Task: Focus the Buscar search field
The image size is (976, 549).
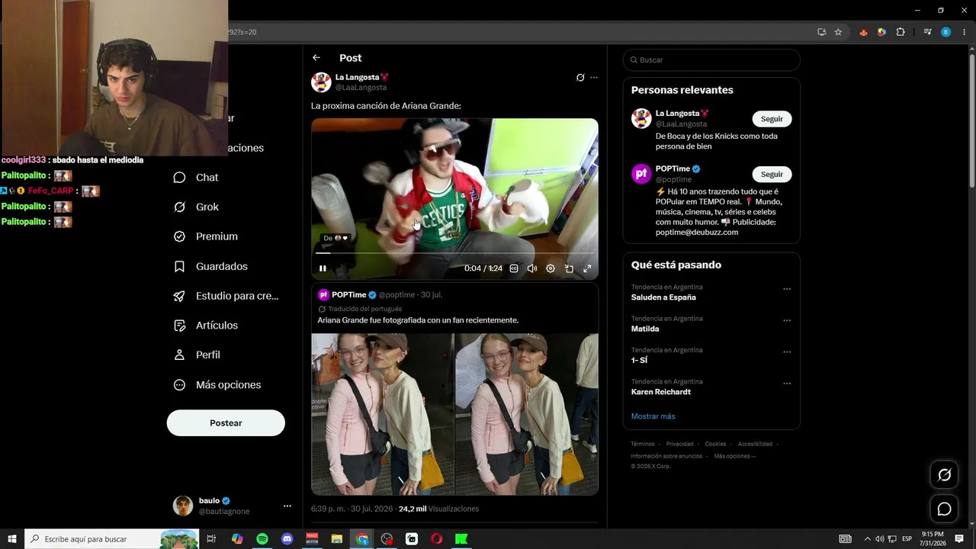Action: [711, 60]
